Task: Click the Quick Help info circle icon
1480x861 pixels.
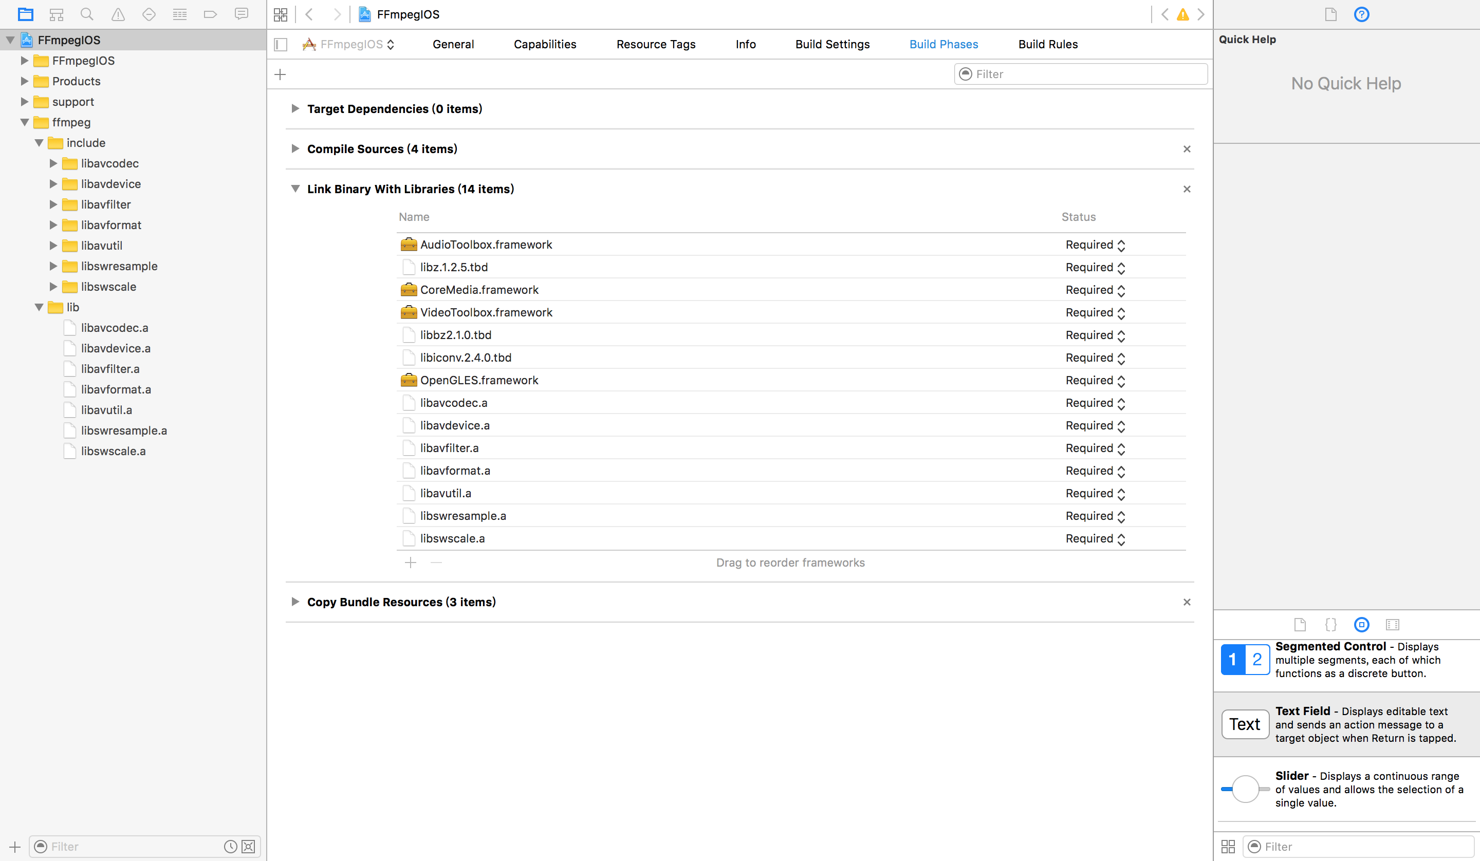Action: coord(1362,13)
